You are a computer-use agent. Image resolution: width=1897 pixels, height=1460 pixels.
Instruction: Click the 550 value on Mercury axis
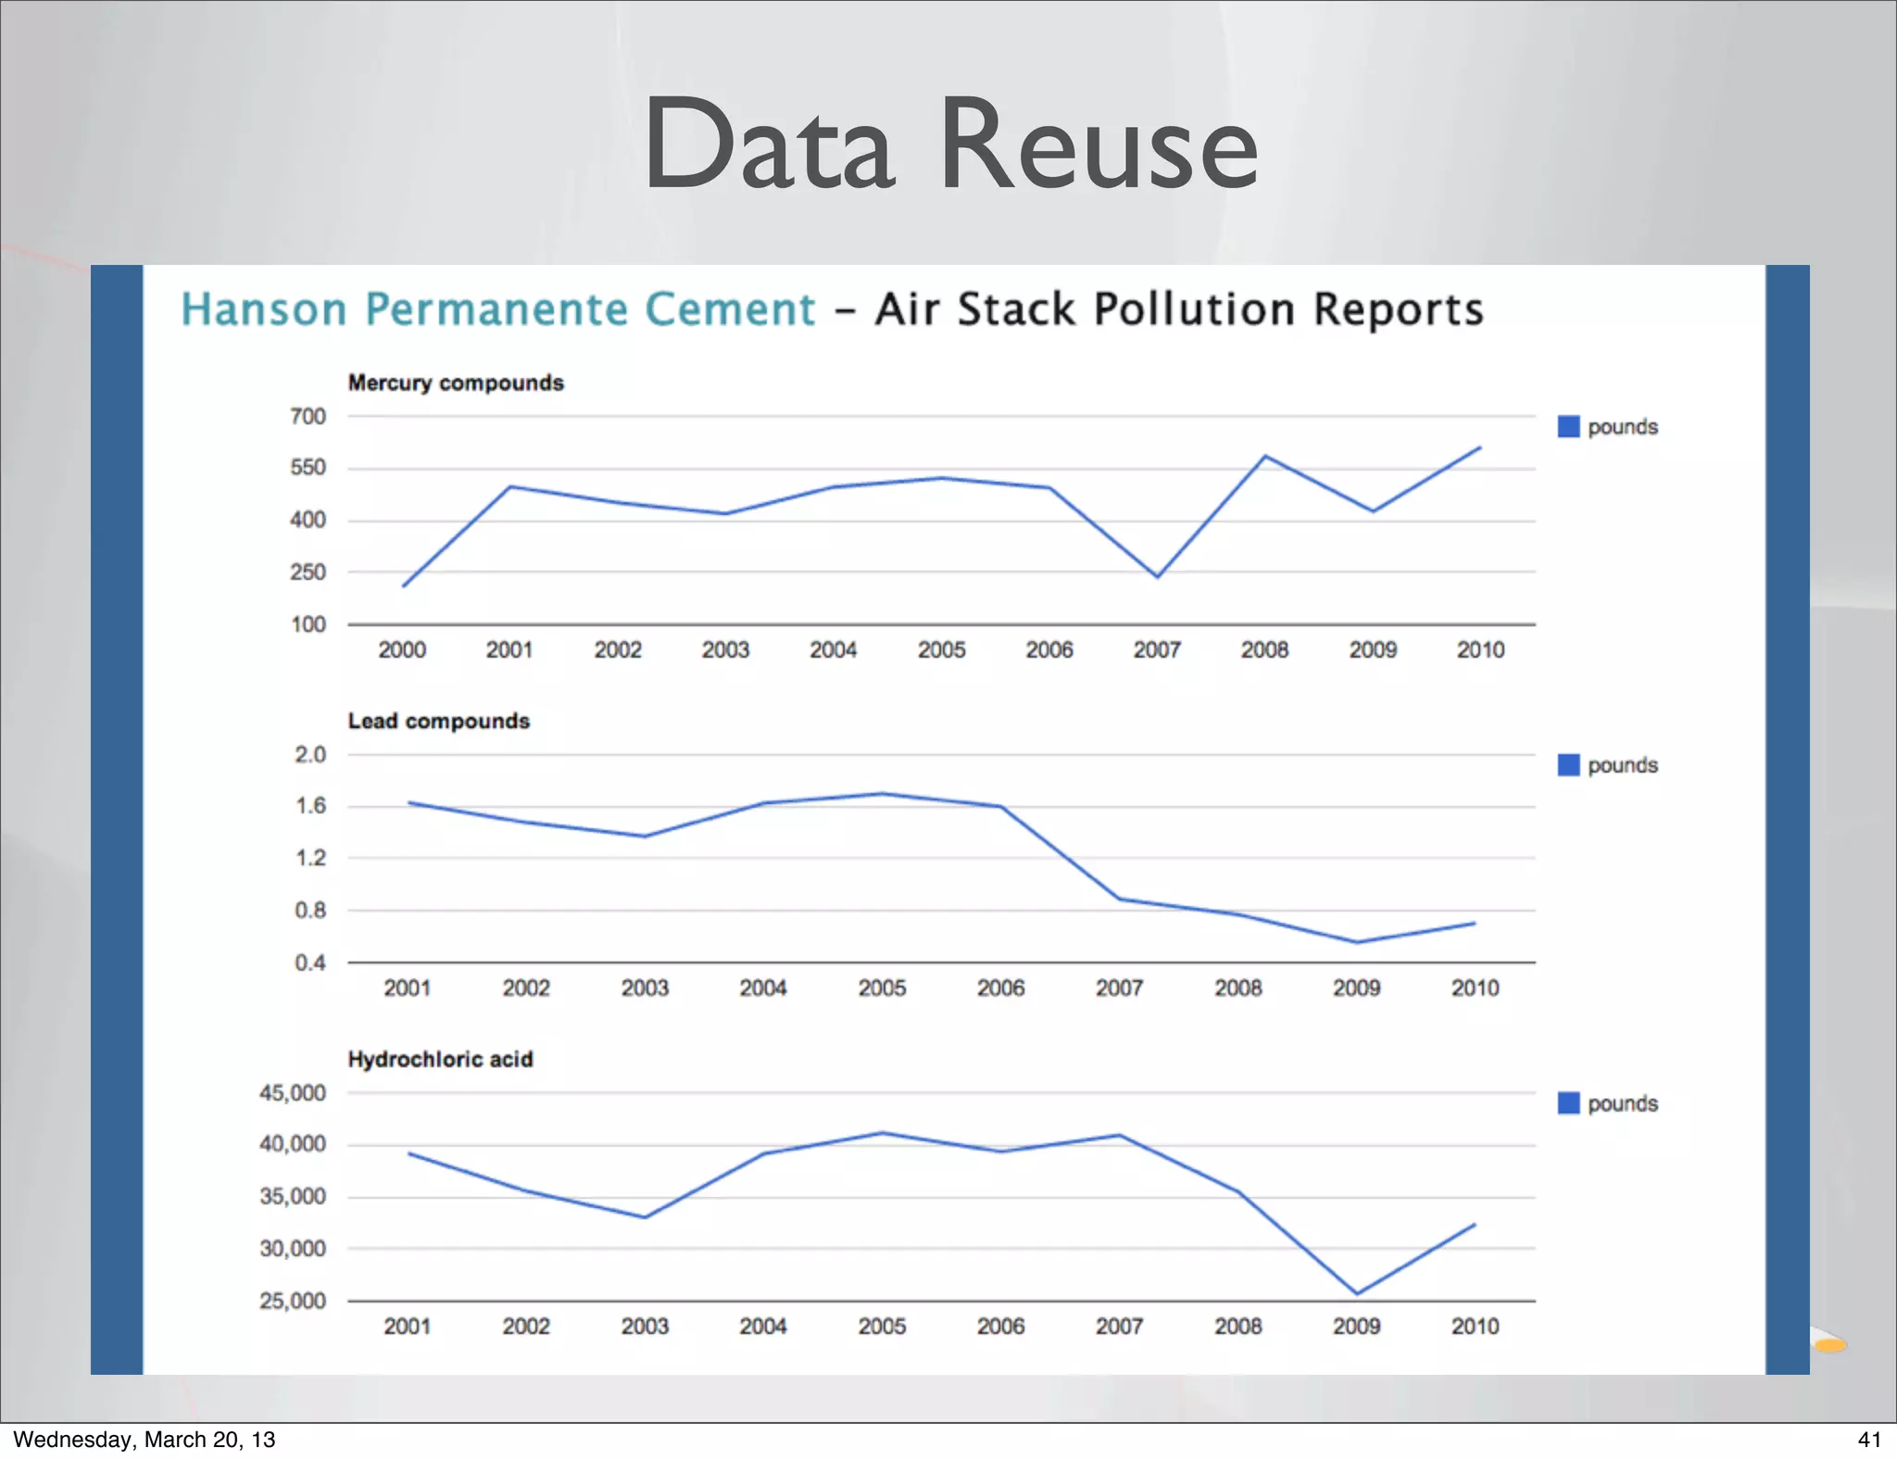(x=308, y=468)
